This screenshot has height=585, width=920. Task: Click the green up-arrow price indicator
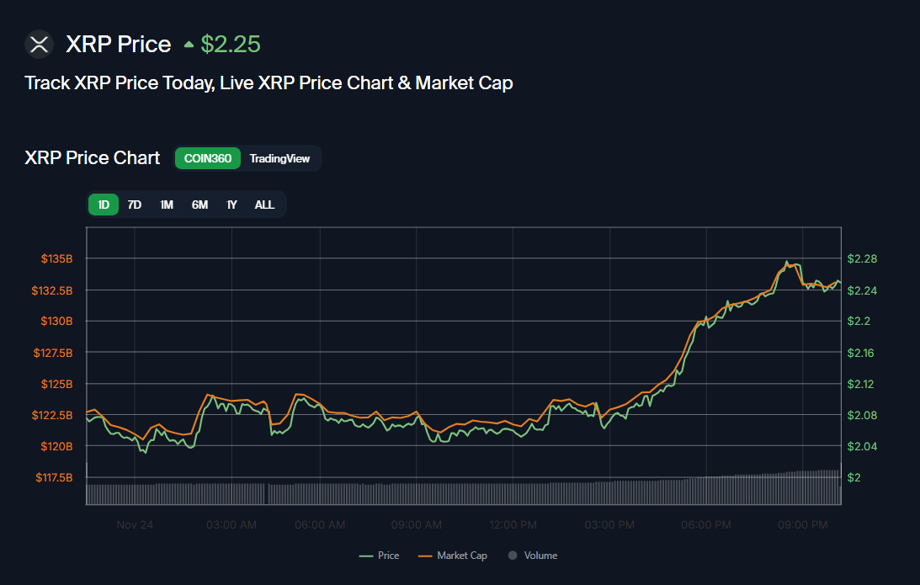pos(189,44)
